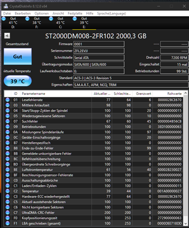Click status icon of Wiederzugewiesene Sektoren row
This screenshot has height=228, width=189.
click(x=7, y=116)
